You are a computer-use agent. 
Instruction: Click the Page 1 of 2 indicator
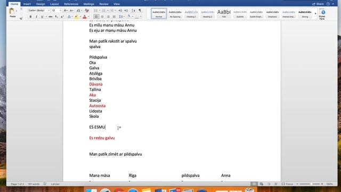click(18, 184)
